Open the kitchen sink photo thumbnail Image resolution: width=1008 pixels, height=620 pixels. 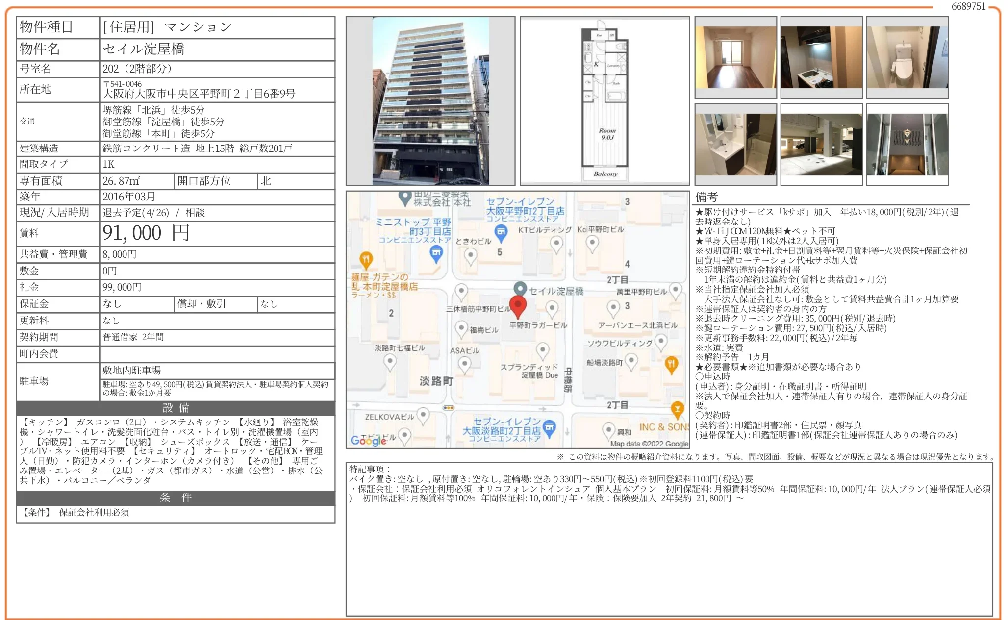coord(821,57)
